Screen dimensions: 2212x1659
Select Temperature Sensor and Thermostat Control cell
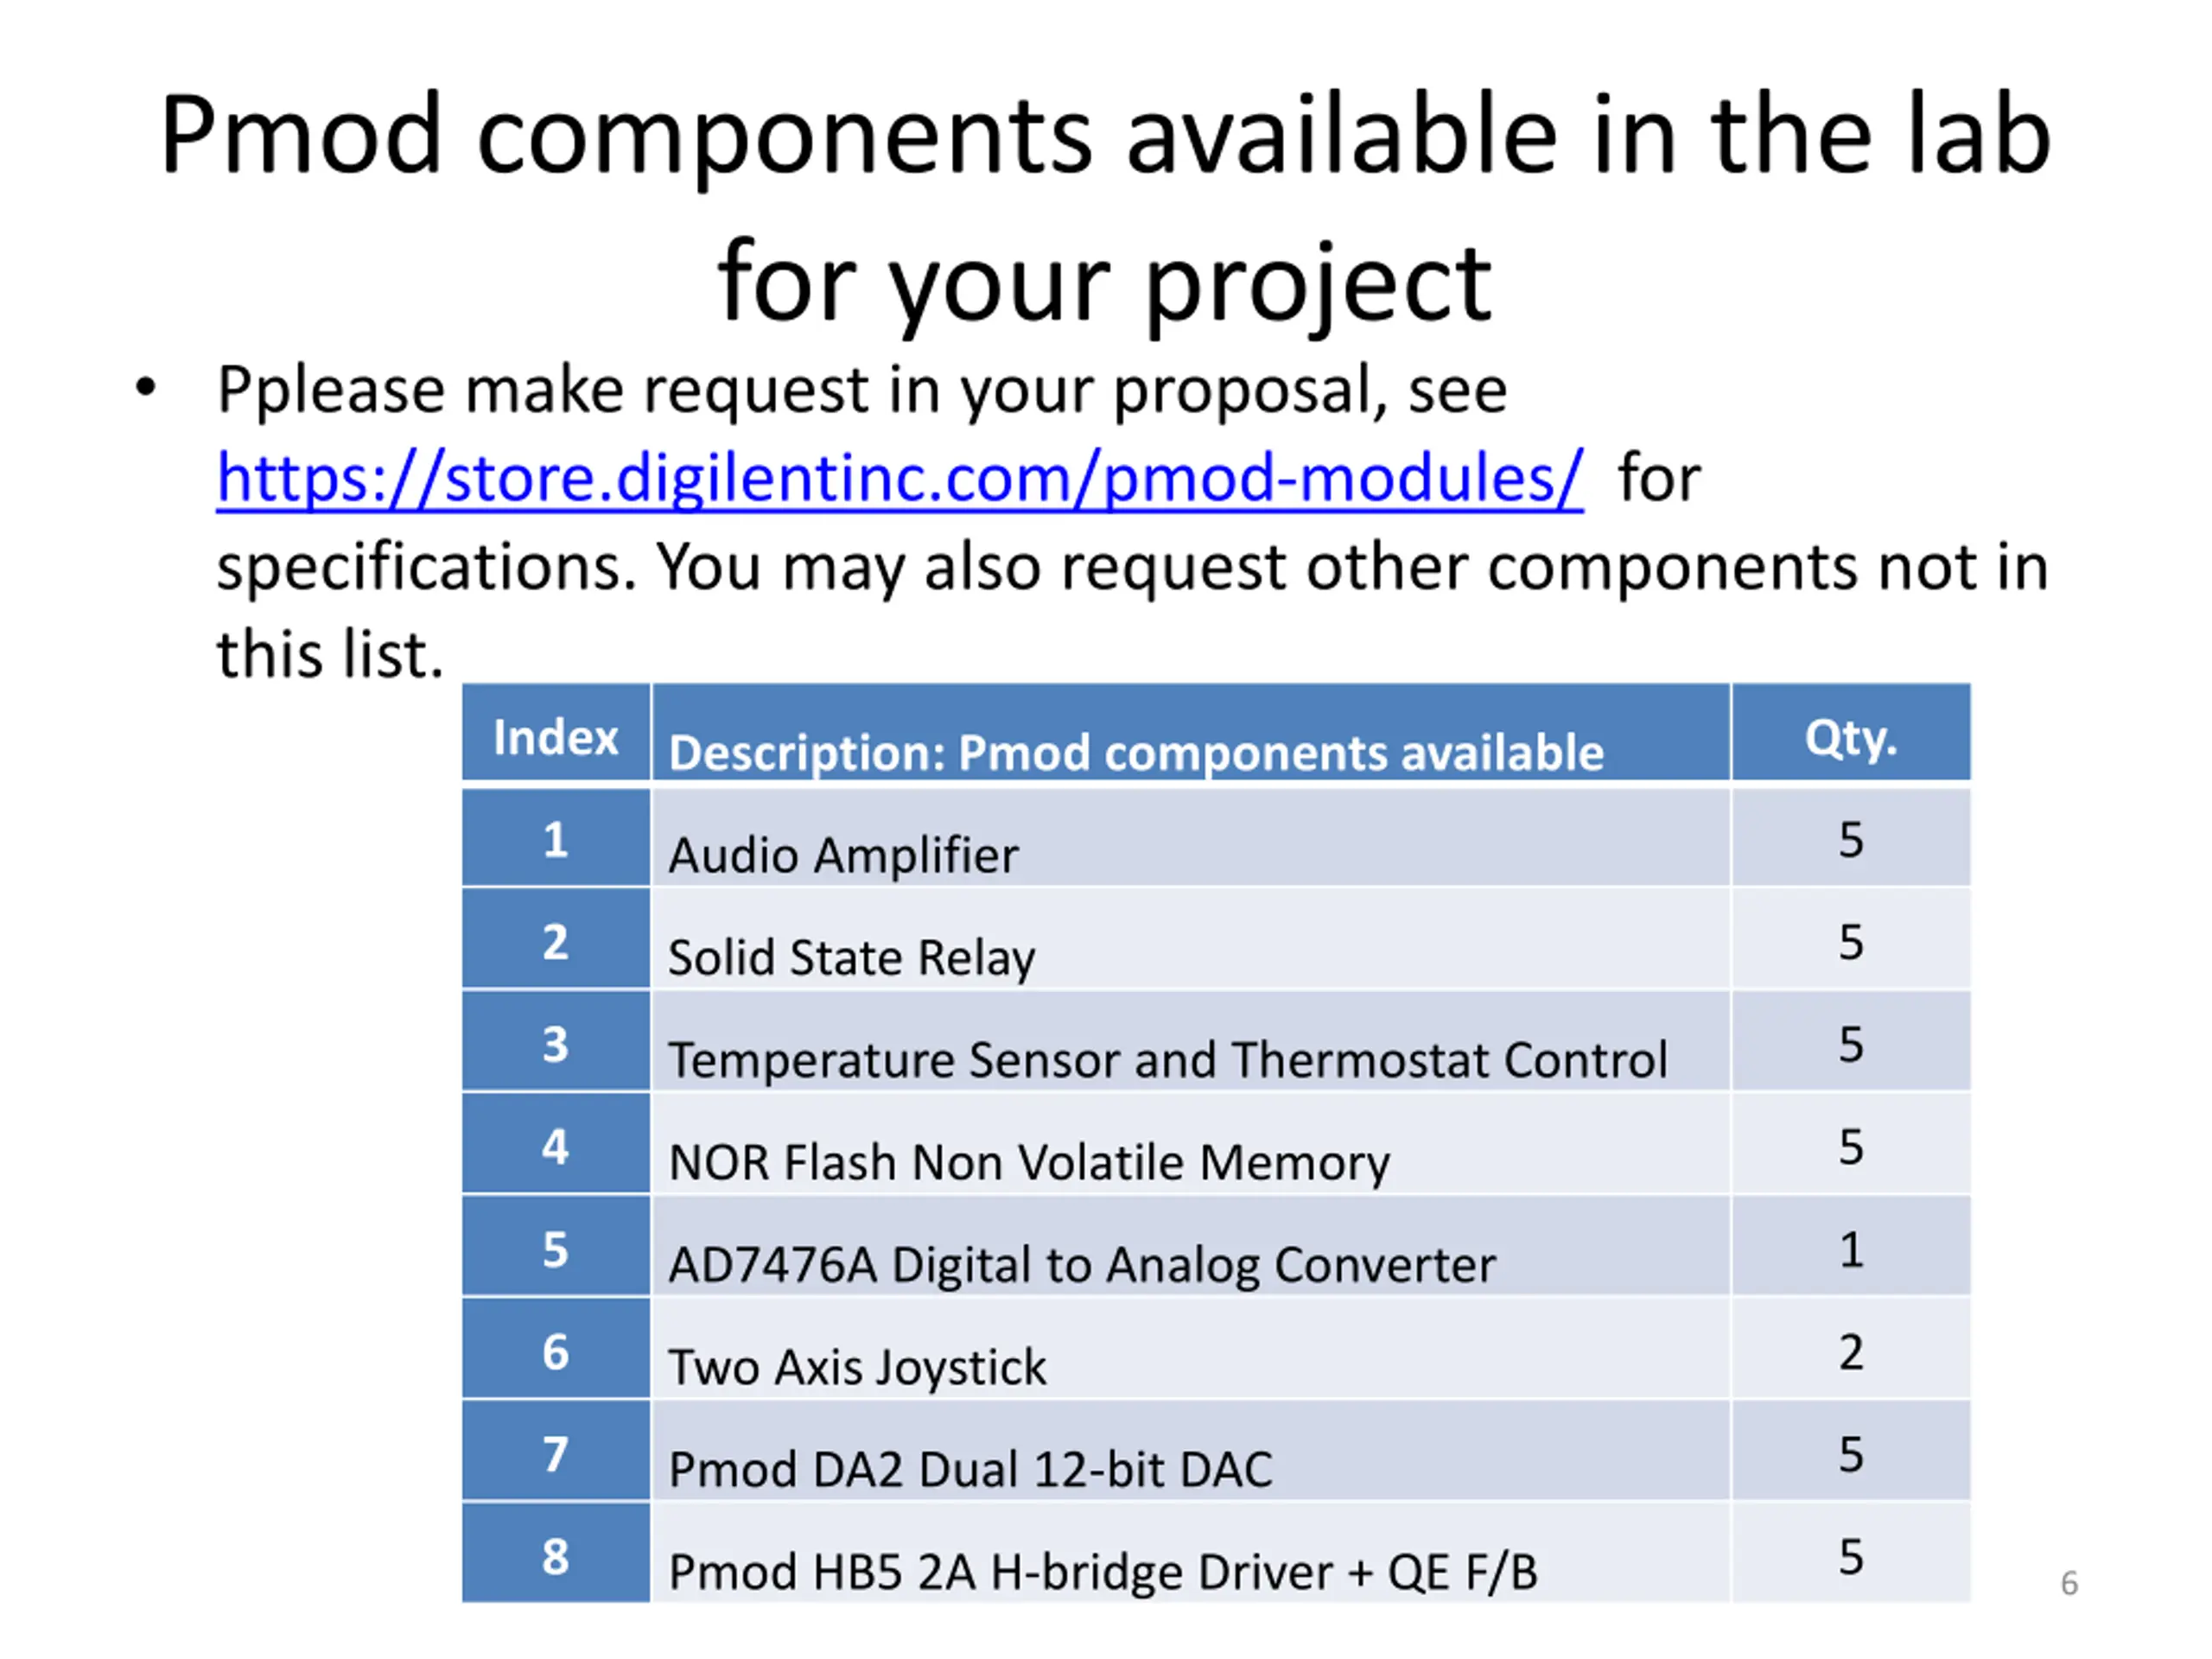1190,1042
